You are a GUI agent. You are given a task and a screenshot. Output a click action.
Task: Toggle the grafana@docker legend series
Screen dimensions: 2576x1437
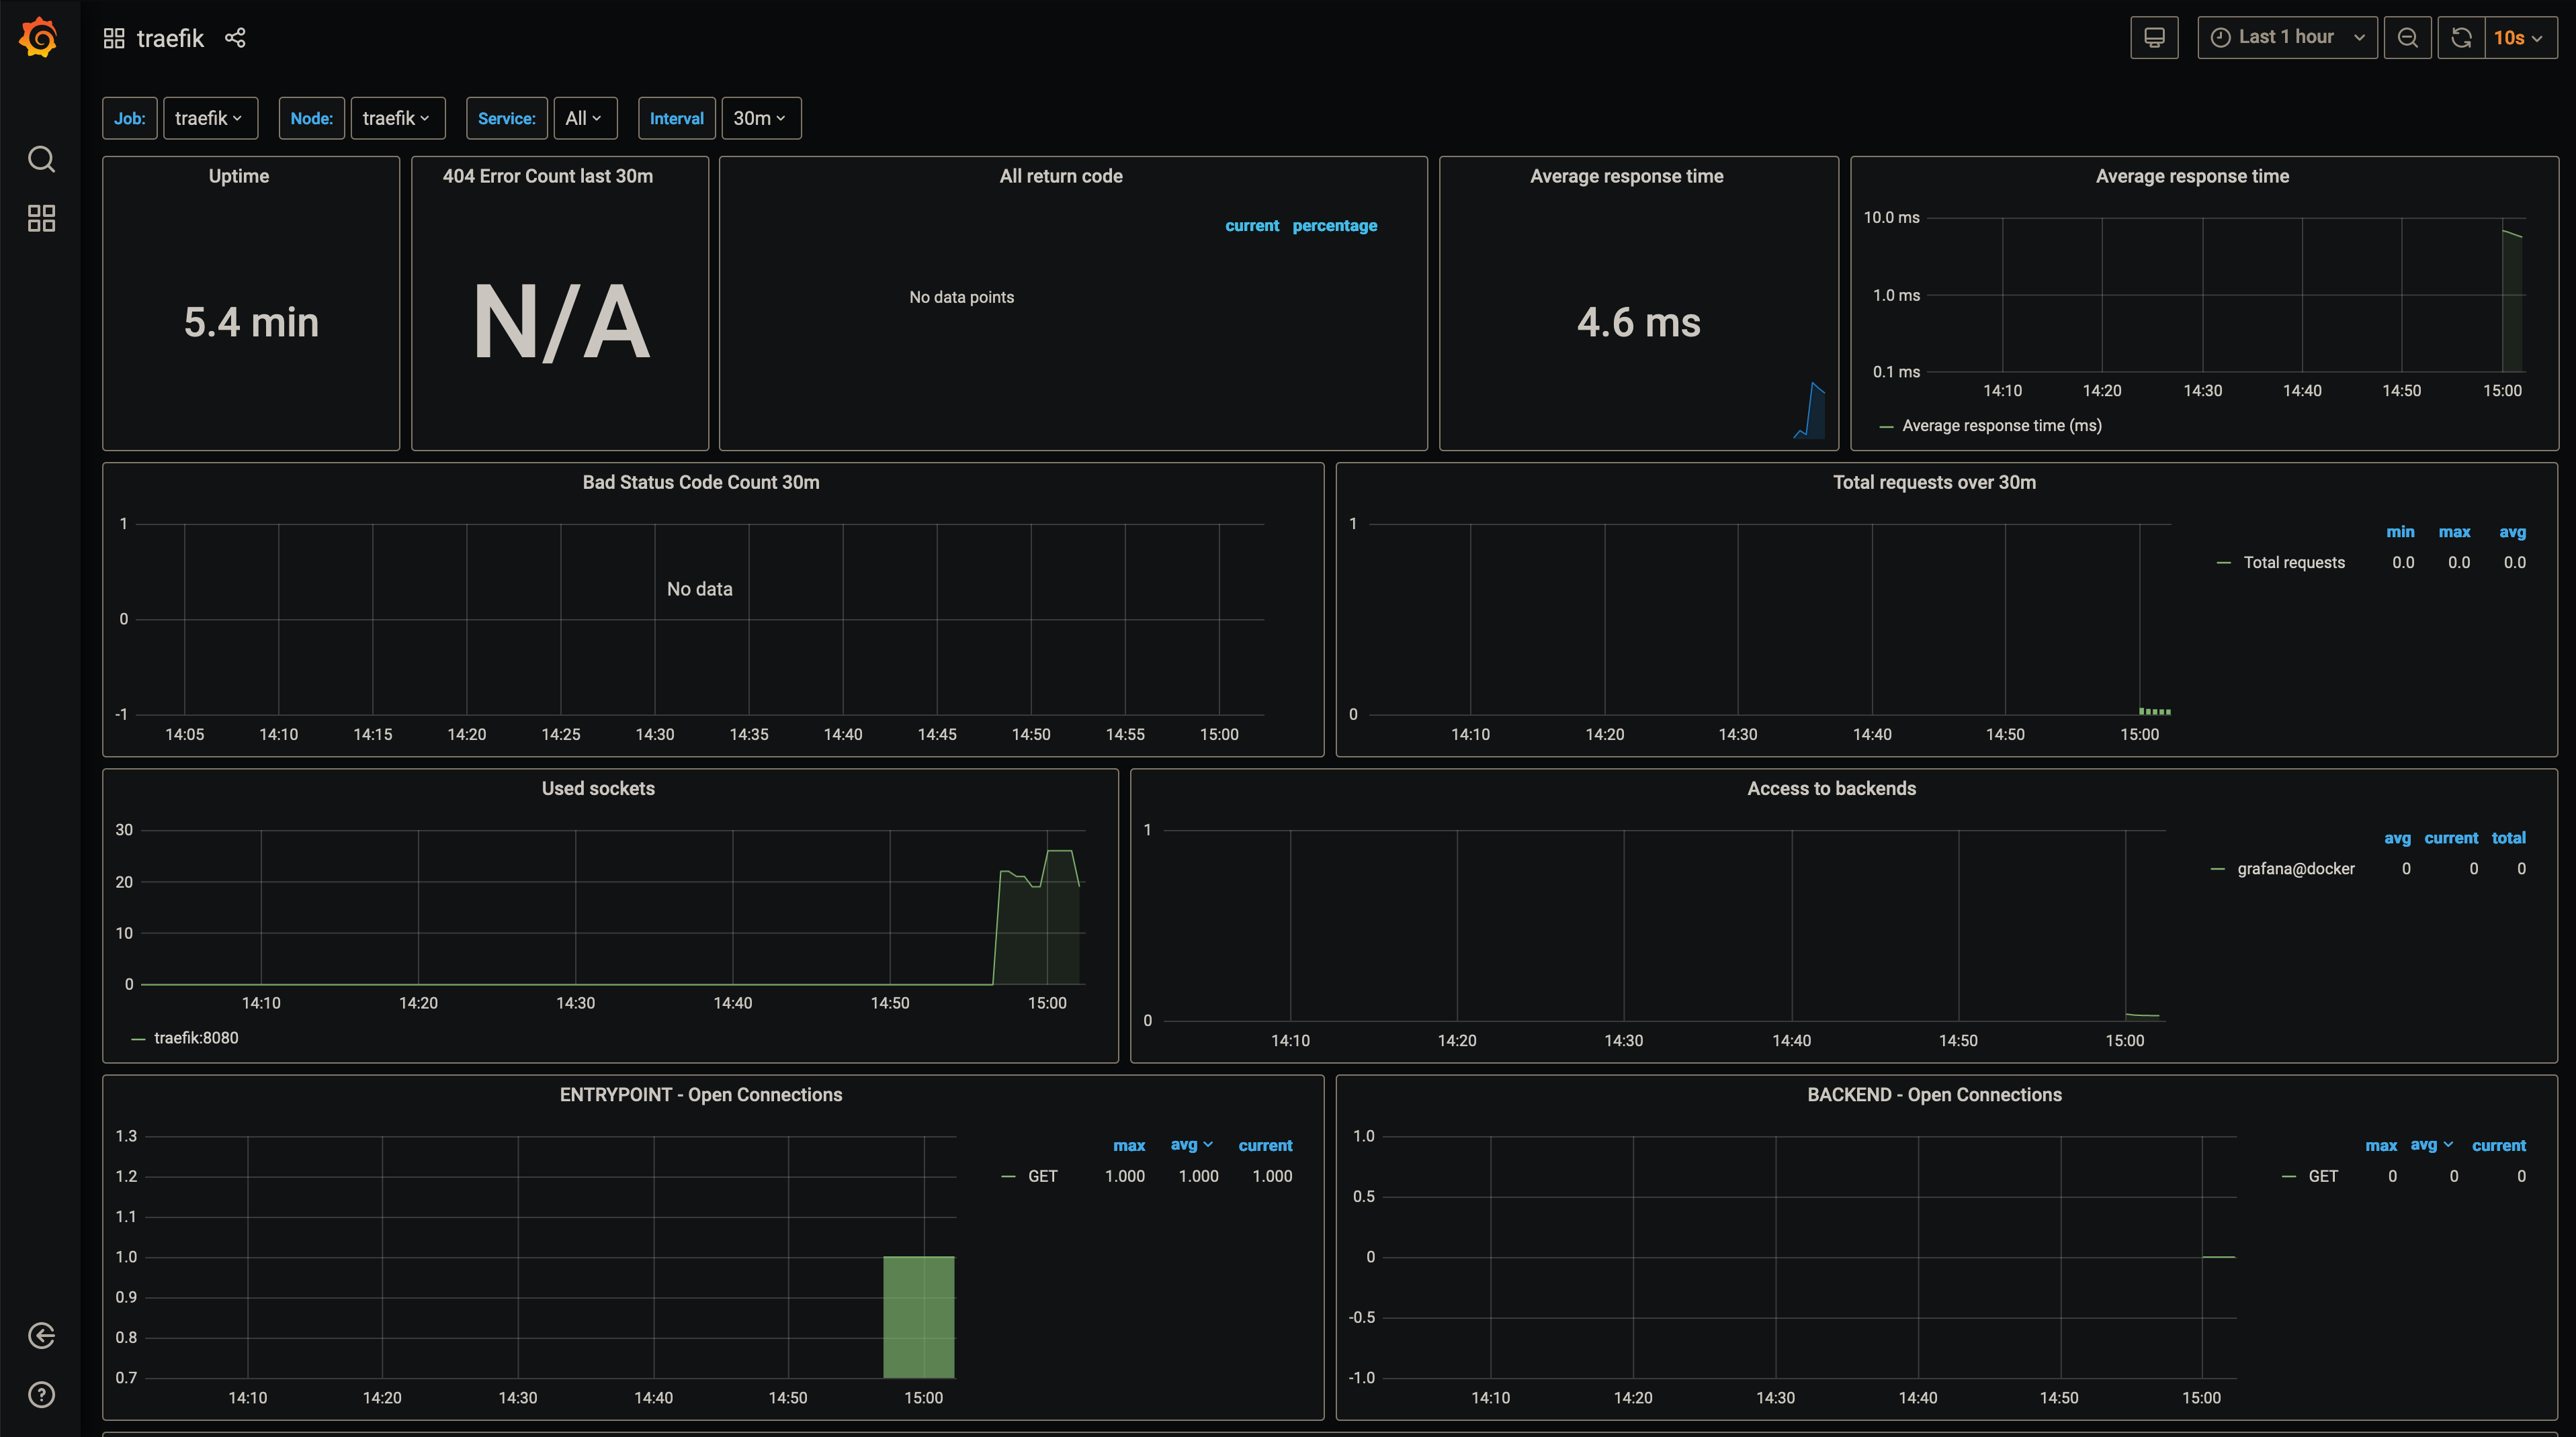point(2295,870)
